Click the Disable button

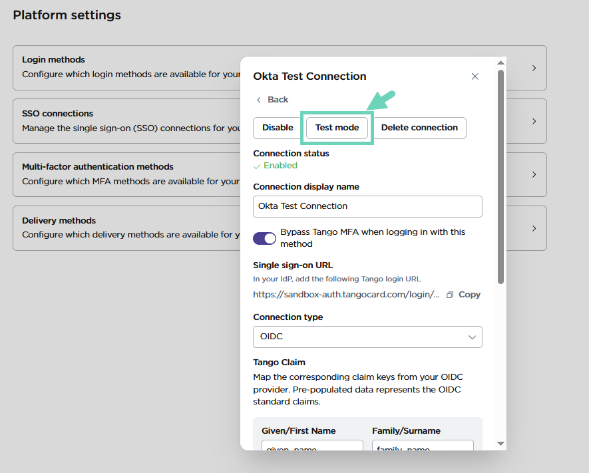pyautogui.click(x=278, y=128)
